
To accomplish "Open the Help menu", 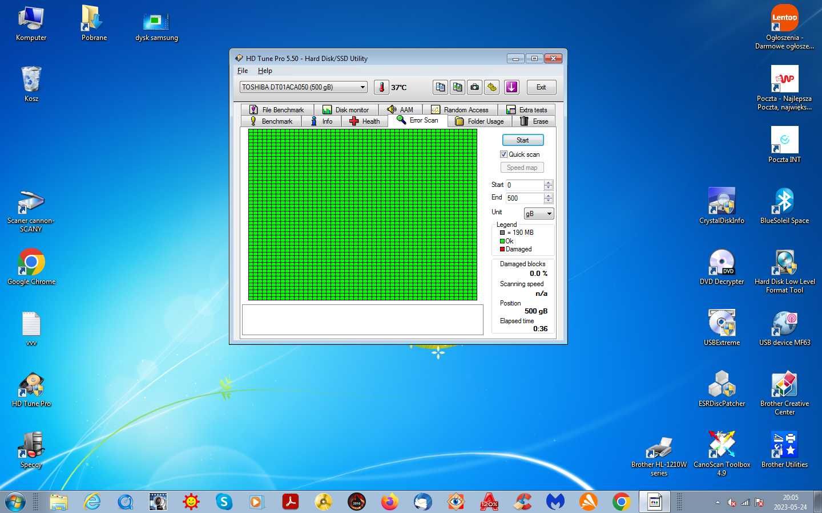I will [265, 71].
